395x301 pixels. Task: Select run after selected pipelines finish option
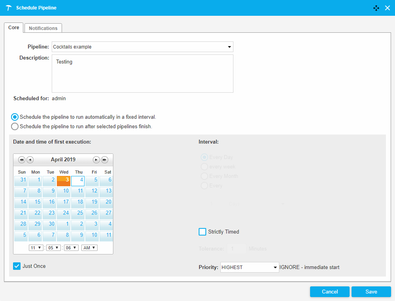15,127
